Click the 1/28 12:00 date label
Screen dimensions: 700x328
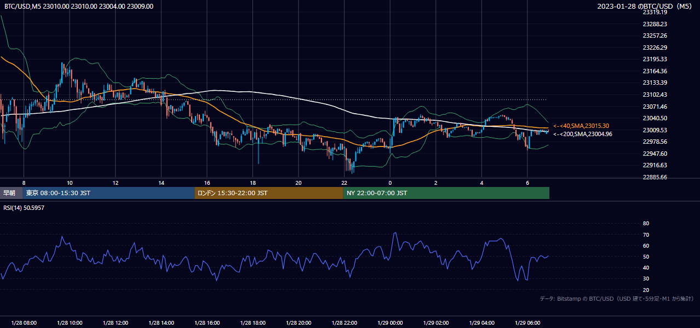click(116, 323)
